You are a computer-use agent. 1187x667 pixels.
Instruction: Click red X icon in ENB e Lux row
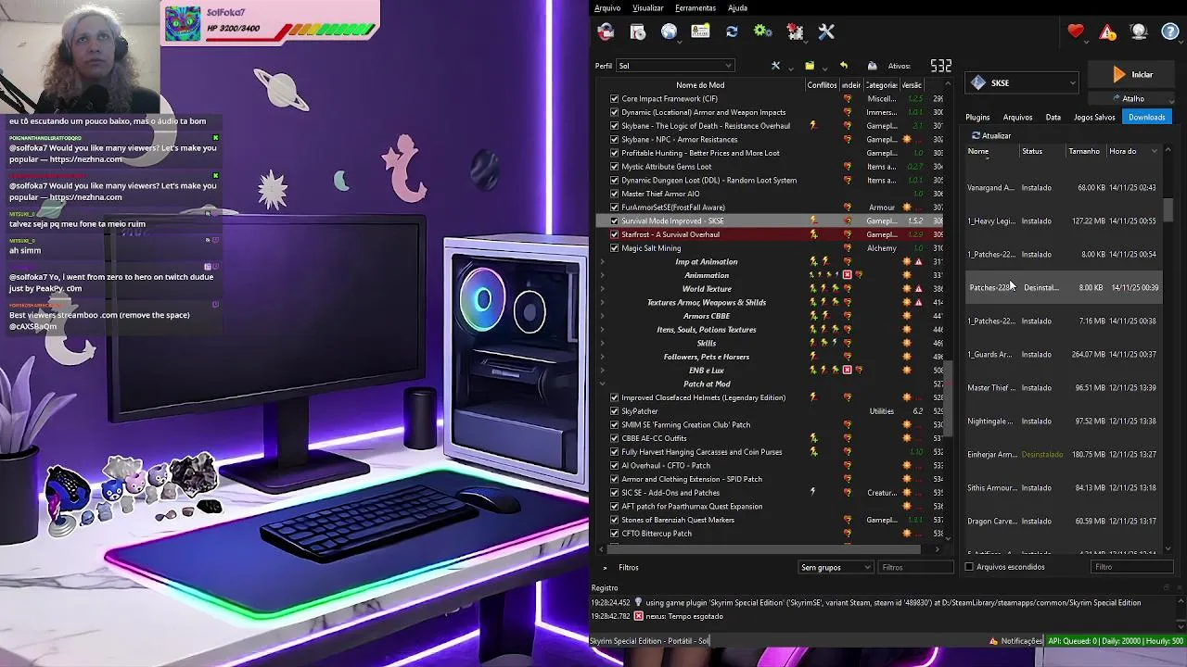point(847,371)
